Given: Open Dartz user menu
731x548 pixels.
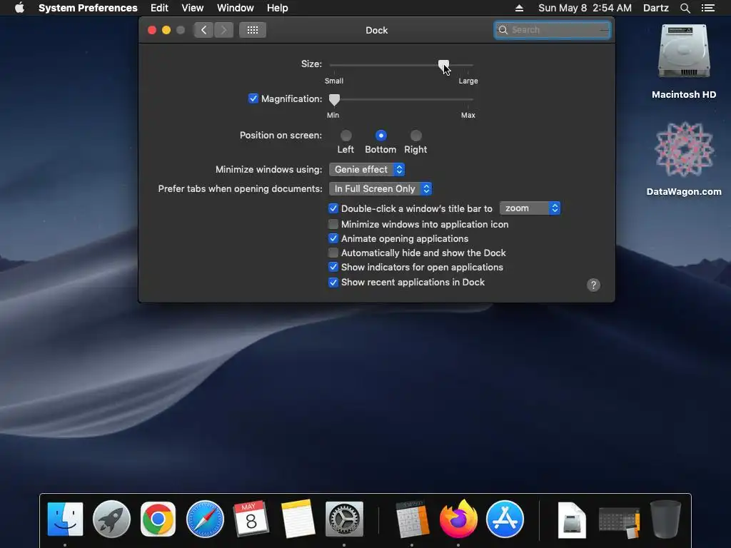Looking at the screenshot, I should [655, 8].
